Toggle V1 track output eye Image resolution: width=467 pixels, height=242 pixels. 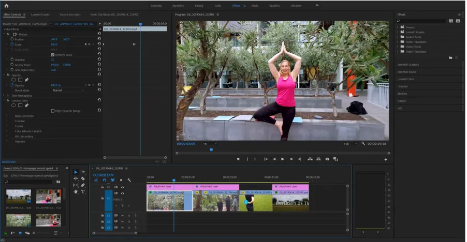pyautogui.click(x=122, y=193)
